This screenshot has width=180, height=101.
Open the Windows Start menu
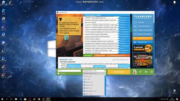point(2,99)
